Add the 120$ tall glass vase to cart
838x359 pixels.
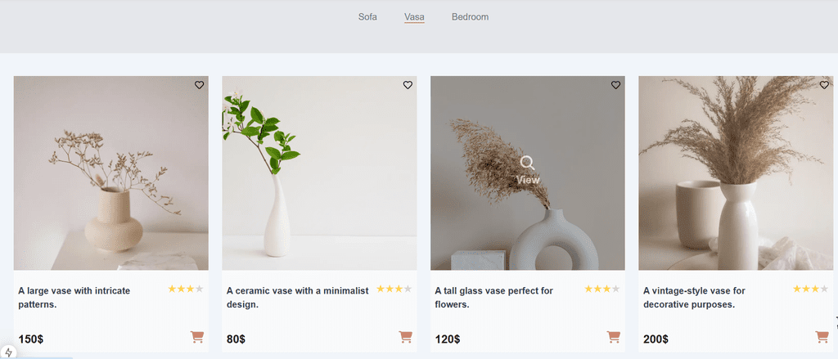click(614, 337)
